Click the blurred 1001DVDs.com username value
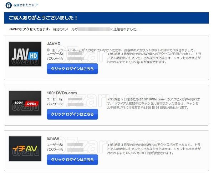Image resolution: width=214 pixels, height=173 pixels. [75, 99]
